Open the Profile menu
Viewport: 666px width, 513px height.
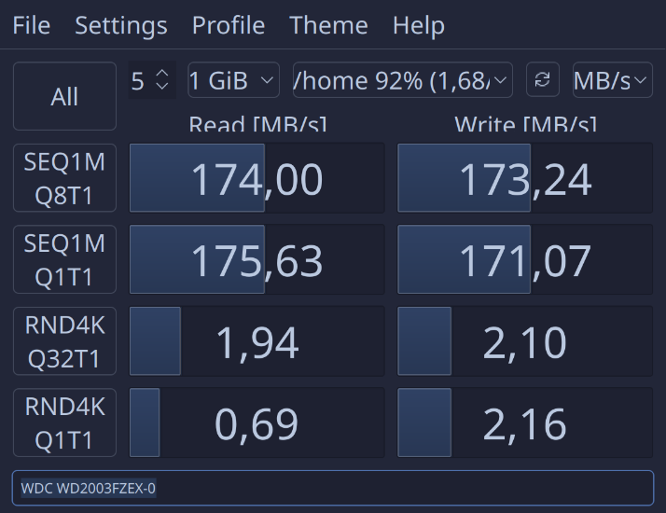229,25
